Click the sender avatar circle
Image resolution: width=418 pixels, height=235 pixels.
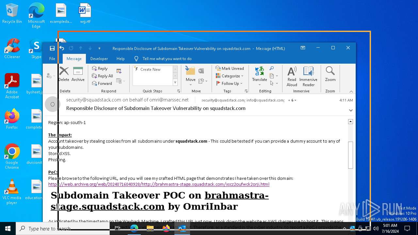[53, 104]
